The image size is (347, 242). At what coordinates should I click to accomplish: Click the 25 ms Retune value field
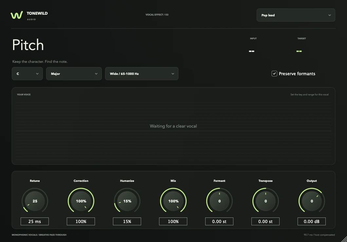[35, 221]
